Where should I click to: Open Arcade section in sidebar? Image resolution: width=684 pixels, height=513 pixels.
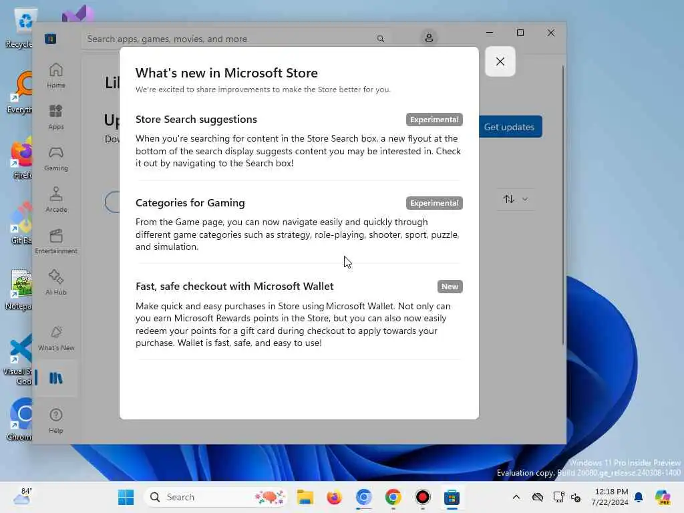tap(56, 200)
